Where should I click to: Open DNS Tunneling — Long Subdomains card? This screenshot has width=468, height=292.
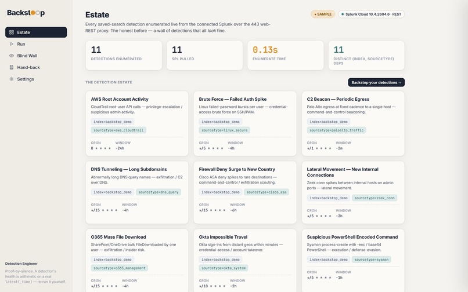point(137,192)
